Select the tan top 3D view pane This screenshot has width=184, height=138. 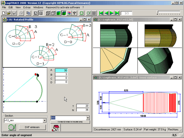[115, 61]
